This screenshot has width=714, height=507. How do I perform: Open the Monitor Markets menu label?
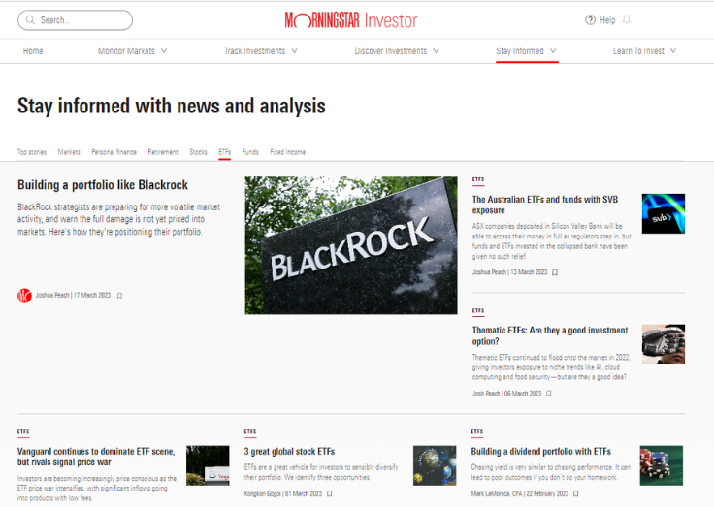point(126,51)
